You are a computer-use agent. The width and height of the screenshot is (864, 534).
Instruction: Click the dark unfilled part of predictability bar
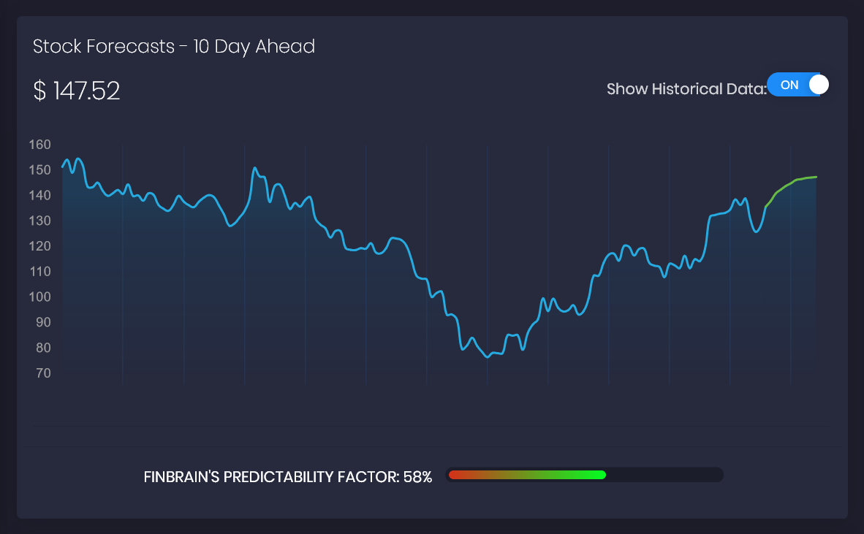coord(664,475)
